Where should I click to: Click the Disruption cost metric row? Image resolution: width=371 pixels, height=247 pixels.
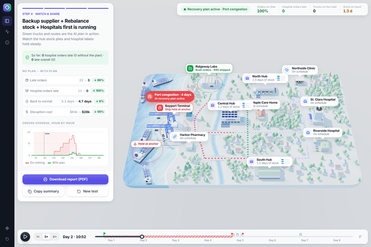(x=65, y=112)
